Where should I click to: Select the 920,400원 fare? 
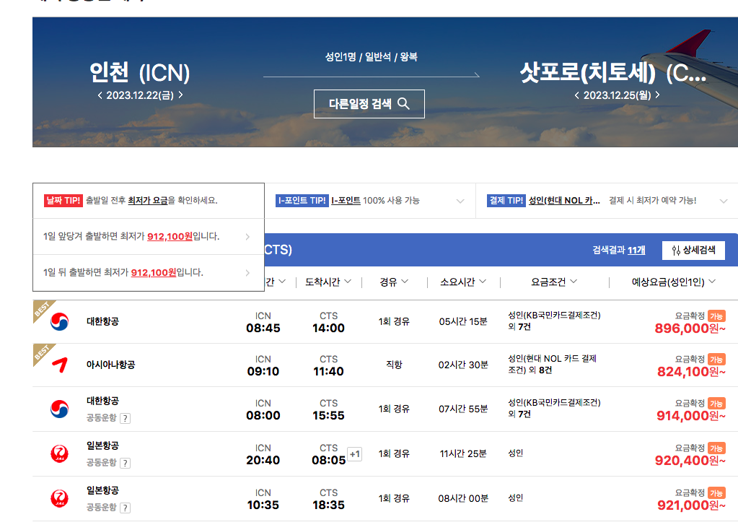point(690,460)
